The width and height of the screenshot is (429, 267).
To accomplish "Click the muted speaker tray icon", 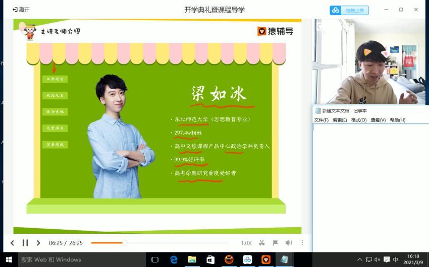I will click(x=378, y=259).
